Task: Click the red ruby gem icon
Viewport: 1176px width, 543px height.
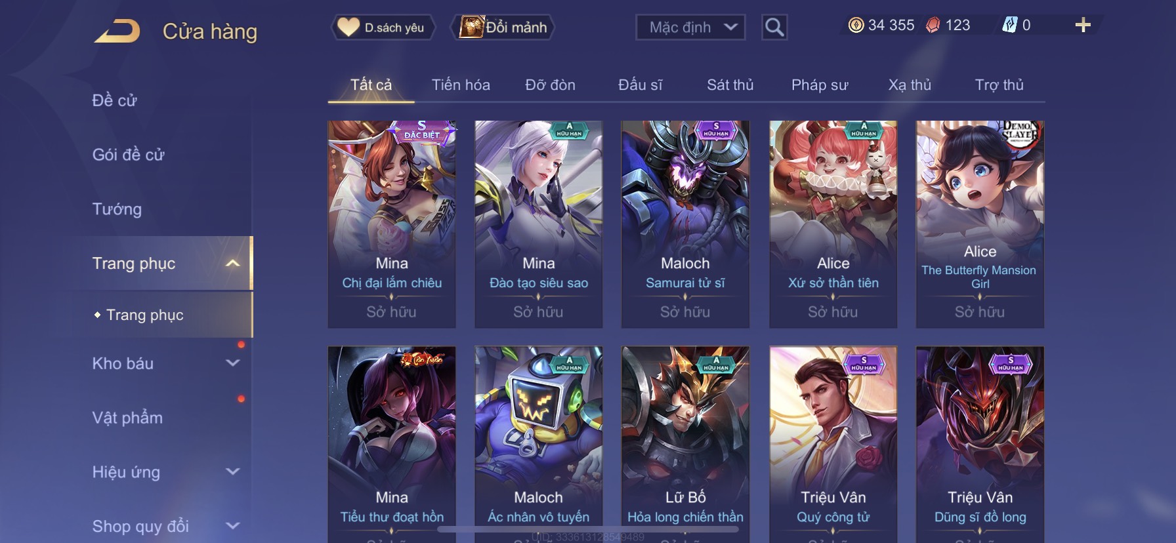Action: 933,25
